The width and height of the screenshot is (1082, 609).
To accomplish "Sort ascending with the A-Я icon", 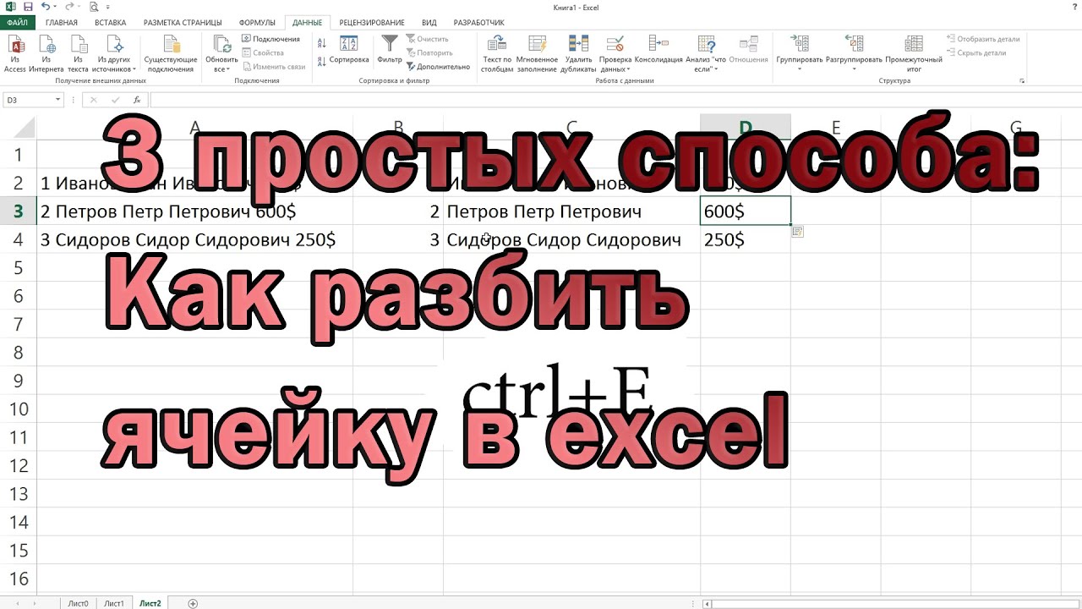I will (x=322, y=42).
